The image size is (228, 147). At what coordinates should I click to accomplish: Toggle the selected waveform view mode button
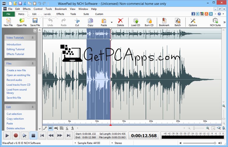[51, 128]
